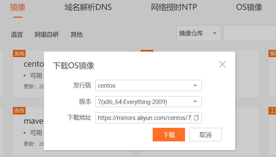Click the 语言 tag on maven card
276x157 pixels.
(19, 111)
